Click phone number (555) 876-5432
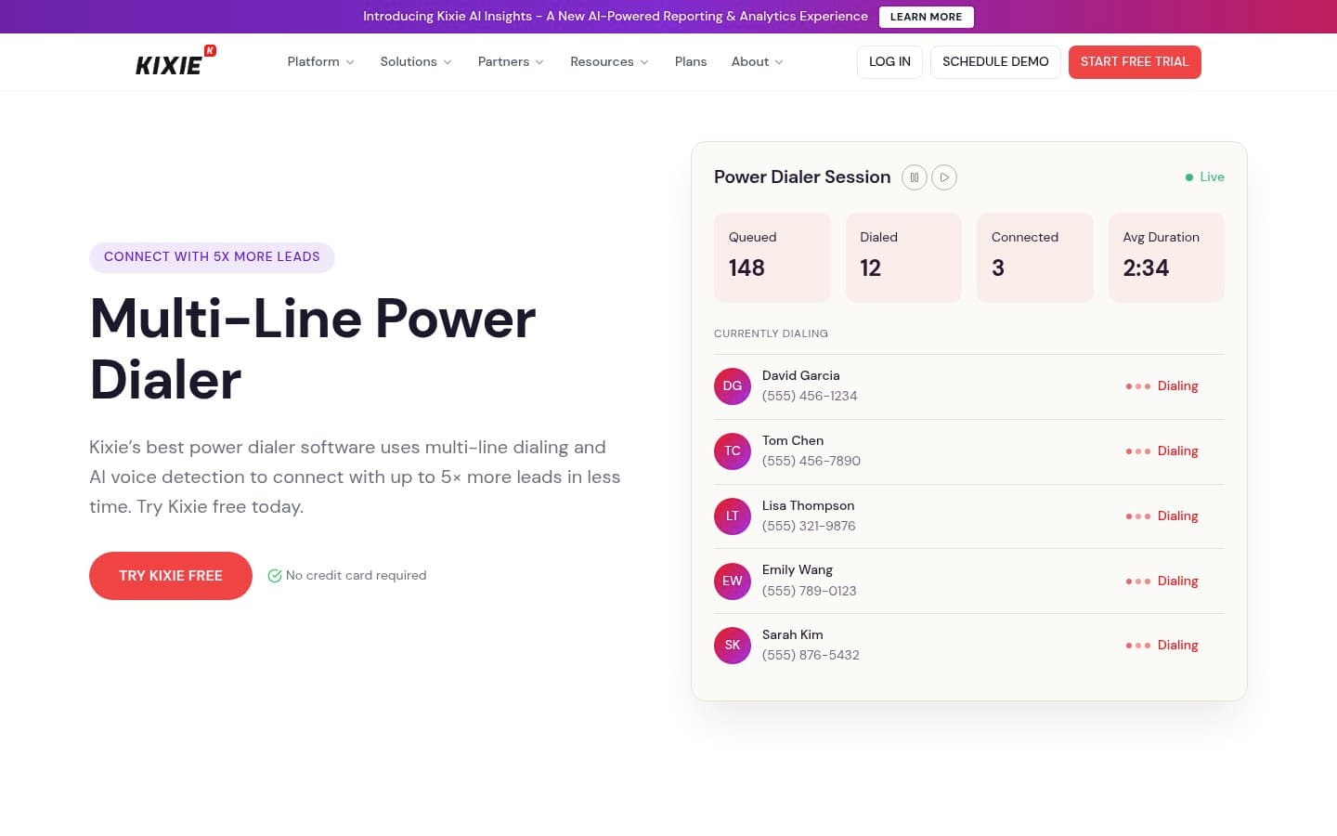 point(811,656)
